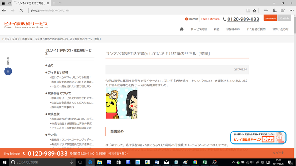
Task: Open reading view book icon
Action: click(x=248, y=11)
